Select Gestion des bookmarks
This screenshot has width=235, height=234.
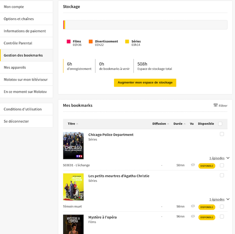[27, 55]
